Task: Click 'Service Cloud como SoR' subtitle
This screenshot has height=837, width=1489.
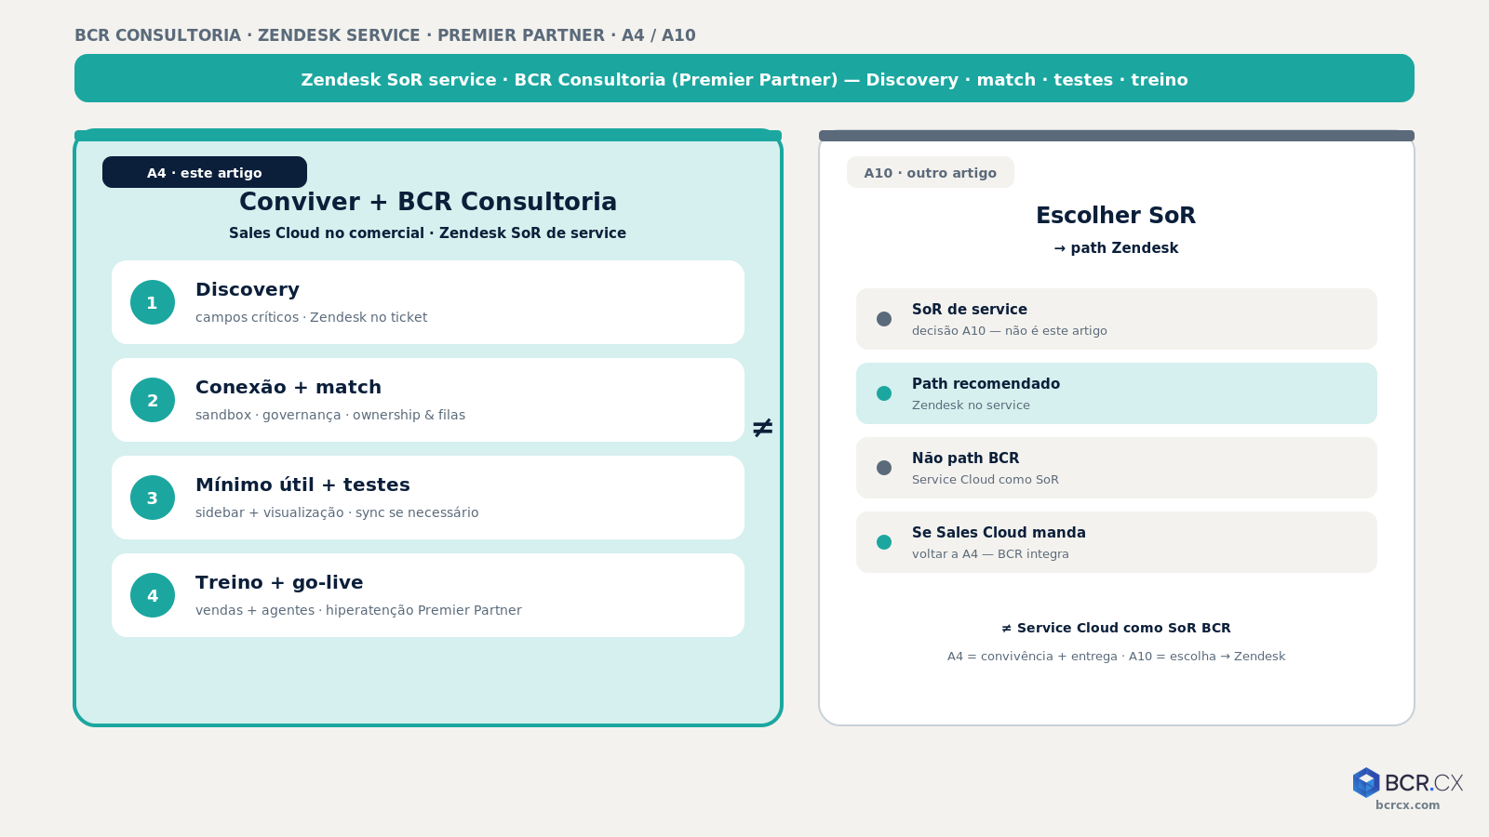Action: [986, 479]
